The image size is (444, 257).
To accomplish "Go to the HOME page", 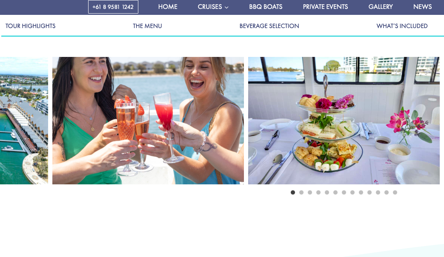I will [168, 7].
